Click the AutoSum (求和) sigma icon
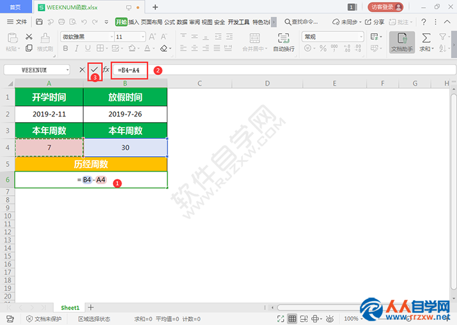This screenshot has height=325, width=457. pyautogui.click(x=426, y=38)
